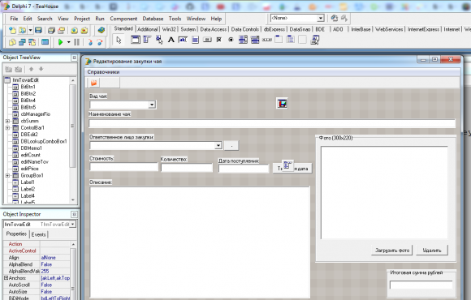The image size is (471, 300).
Task: Pick the Frames component in the palette
Action: coord(135,40)
